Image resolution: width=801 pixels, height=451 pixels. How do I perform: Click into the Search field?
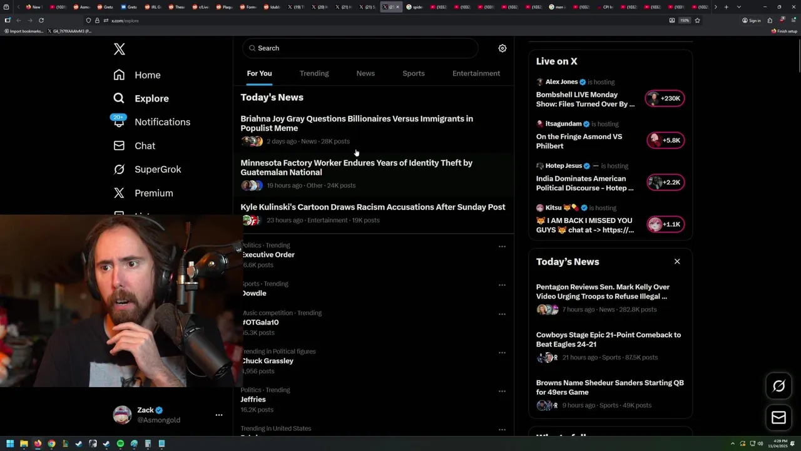point(360,48)
